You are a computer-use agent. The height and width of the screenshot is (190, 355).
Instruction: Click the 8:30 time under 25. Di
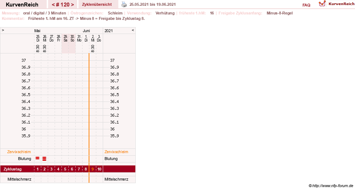pos(38,48)
